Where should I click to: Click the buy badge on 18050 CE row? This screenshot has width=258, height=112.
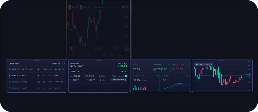click(x=10, y=69)
